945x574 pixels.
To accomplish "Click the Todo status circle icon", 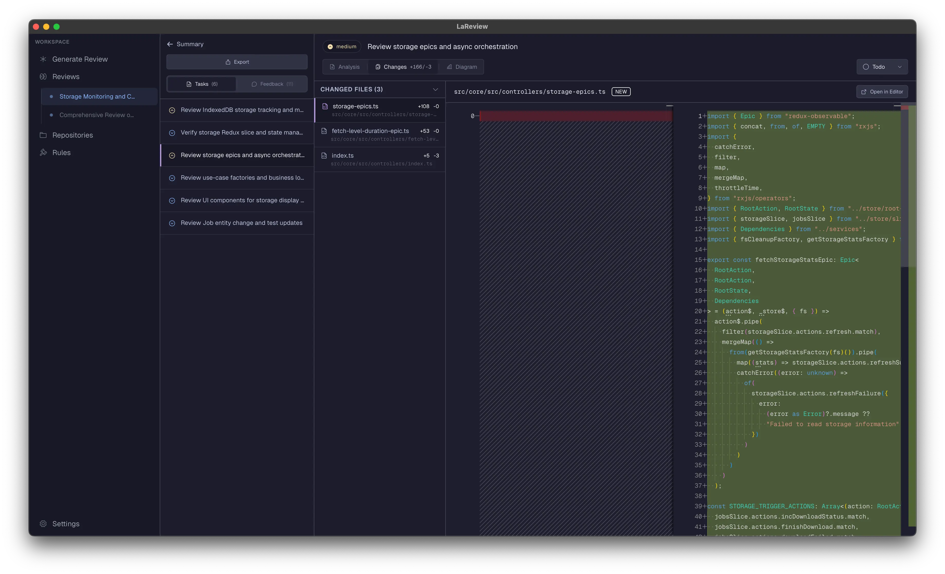I will 866,67.
